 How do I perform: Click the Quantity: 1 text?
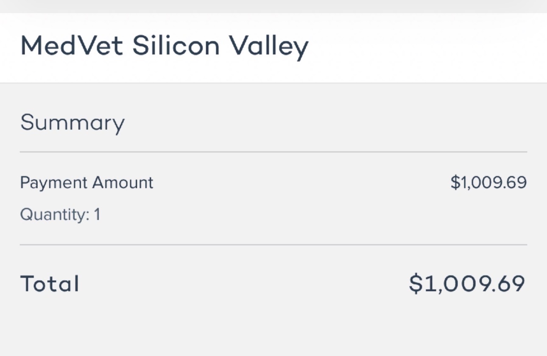coord(60,215)
